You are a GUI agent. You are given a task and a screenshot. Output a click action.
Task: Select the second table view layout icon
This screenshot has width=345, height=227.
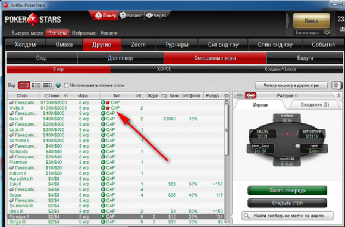[x=36, y=85]
